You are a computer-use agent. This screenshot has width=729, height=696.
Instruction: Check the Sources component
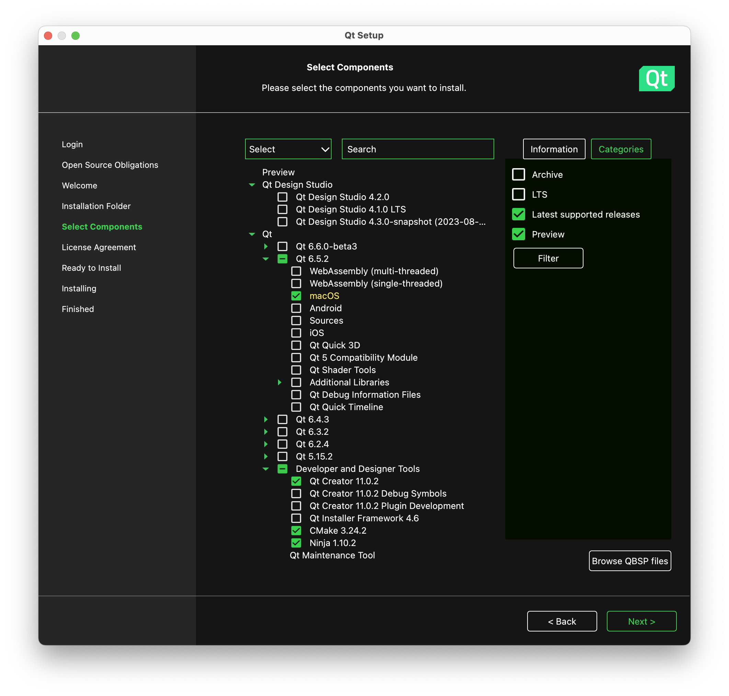tap(296, 321)
